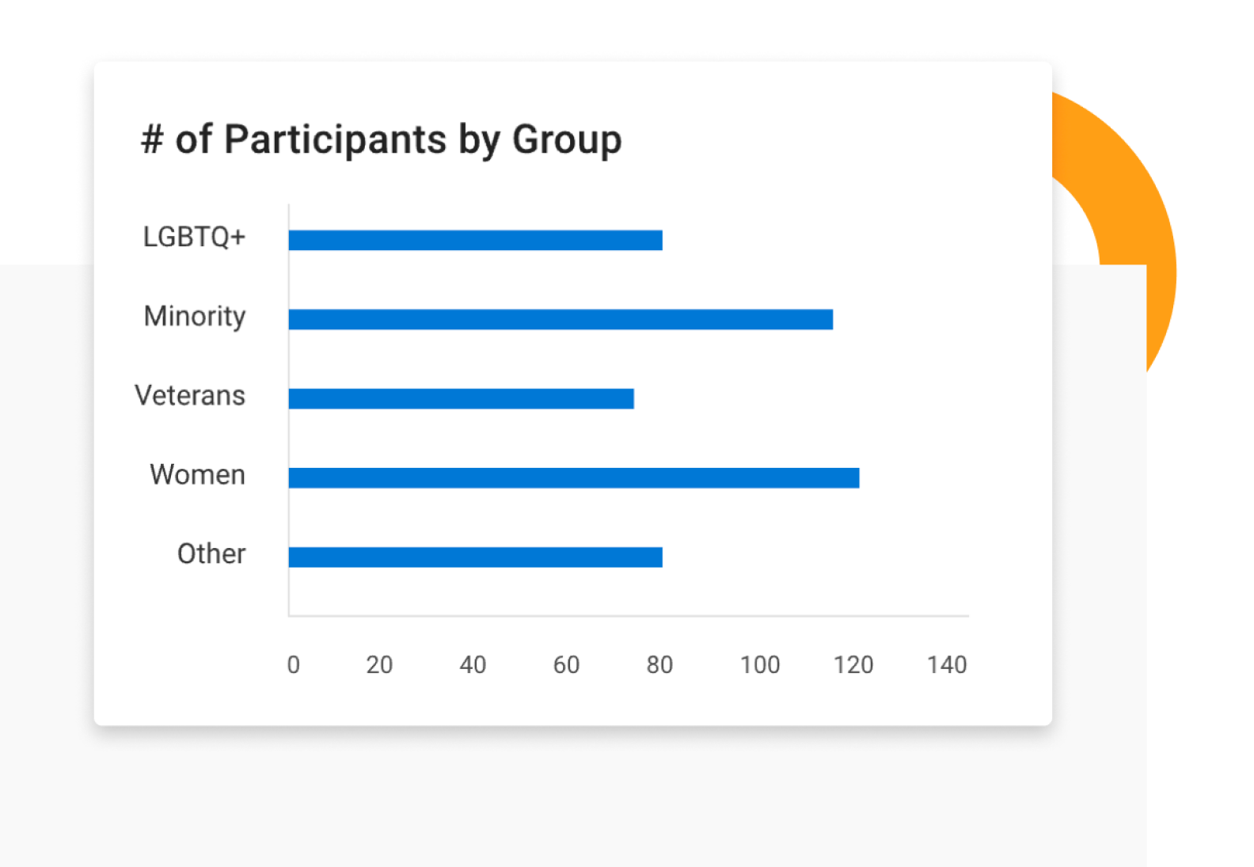
Task: Click the 40 axis tick label
Action: click(473, 664)
